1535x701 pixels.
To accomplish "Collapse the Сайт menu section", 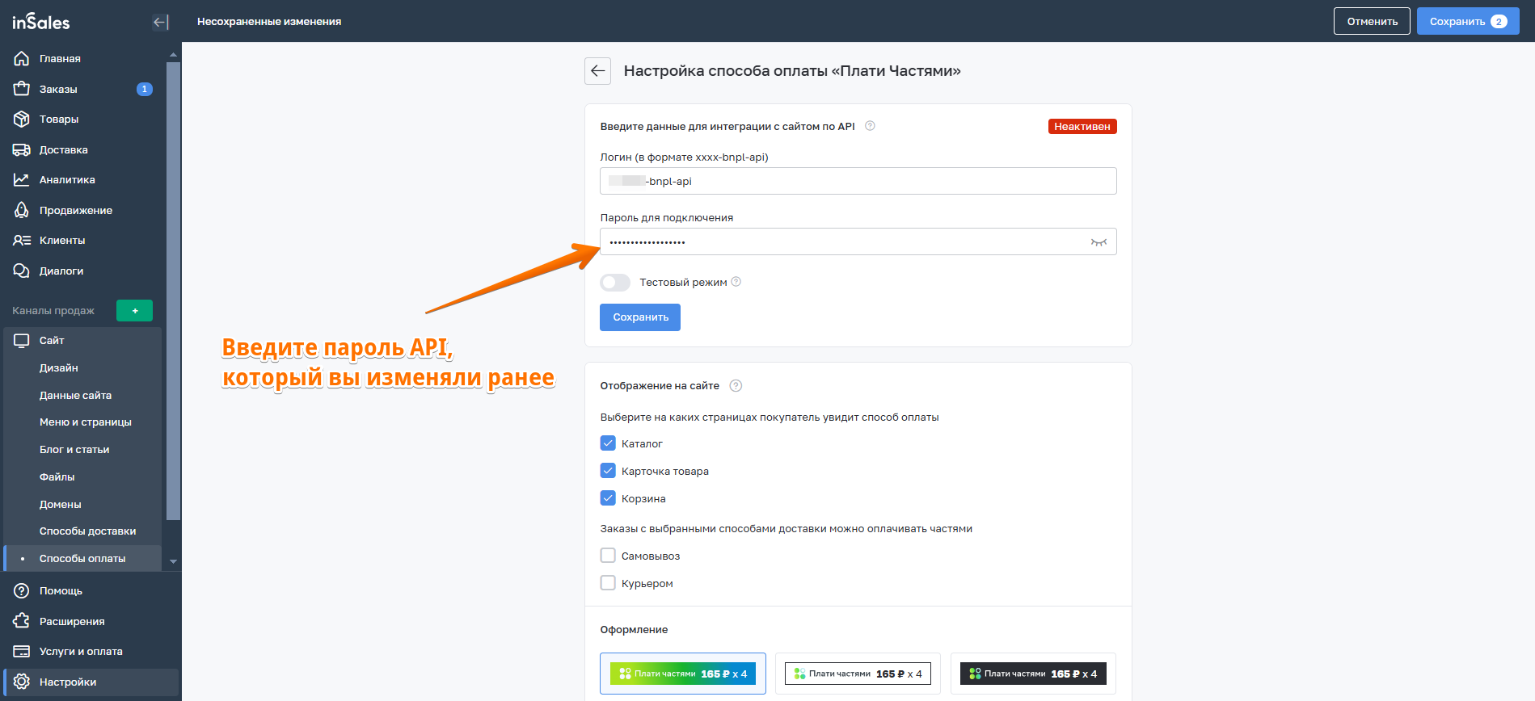I will point(52,341).
